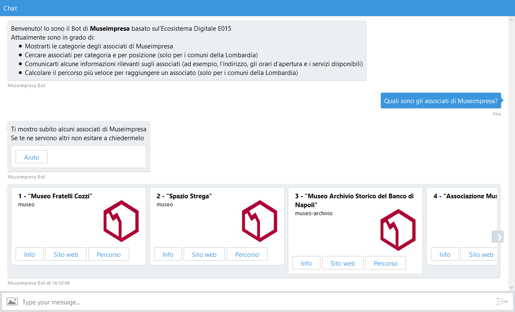Get Percorso to Spazio Strega

pos(247,254)
